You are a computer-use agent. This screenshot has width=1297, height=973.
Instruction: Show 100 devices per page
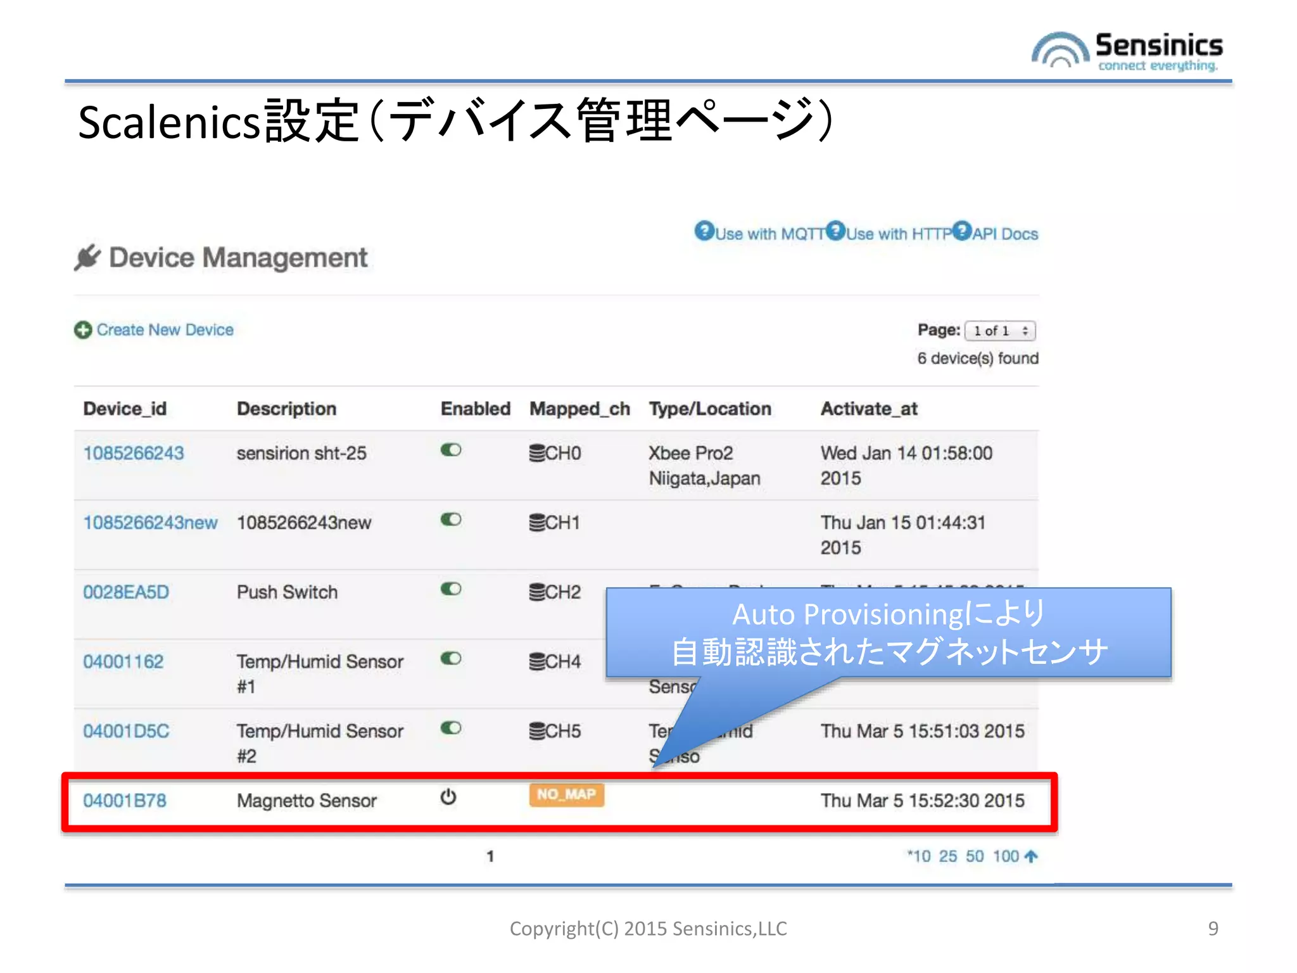(x=1006, y=856)
